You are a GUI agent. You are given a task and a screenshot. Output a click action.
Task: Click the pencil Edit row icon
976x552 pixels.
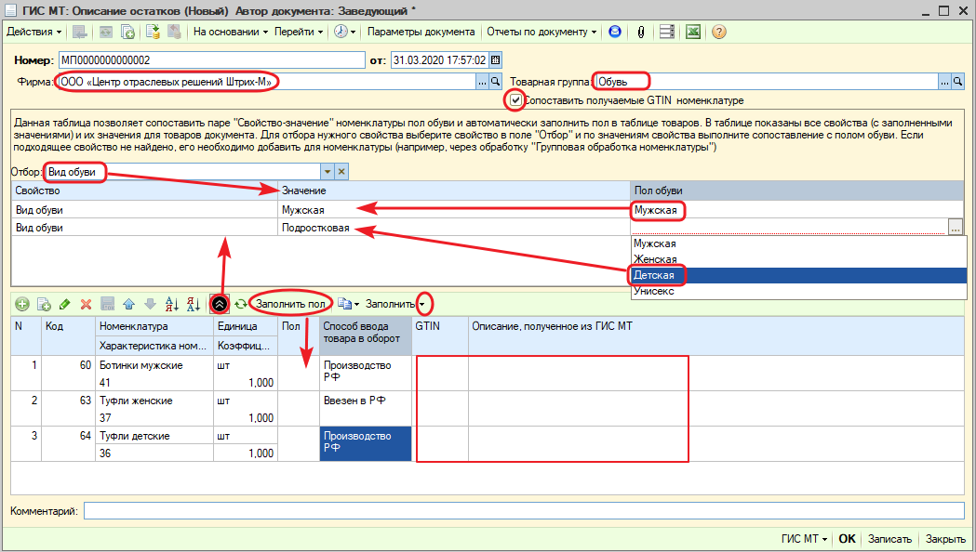(64, 304)
